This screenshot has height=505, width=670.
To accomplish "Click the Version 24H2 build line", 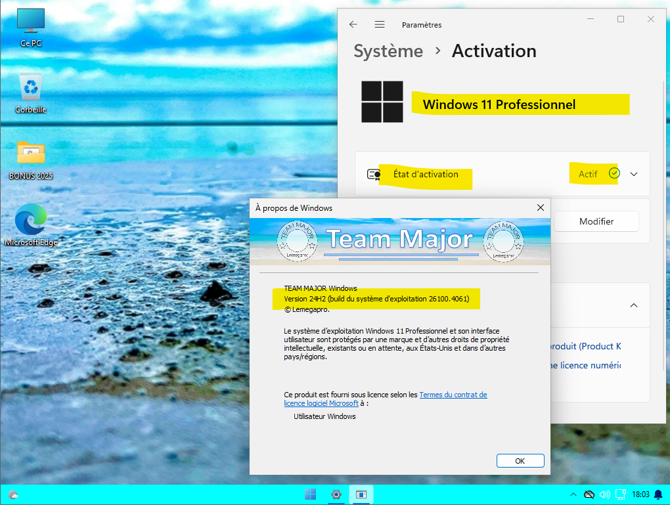I will click(376, 299).
